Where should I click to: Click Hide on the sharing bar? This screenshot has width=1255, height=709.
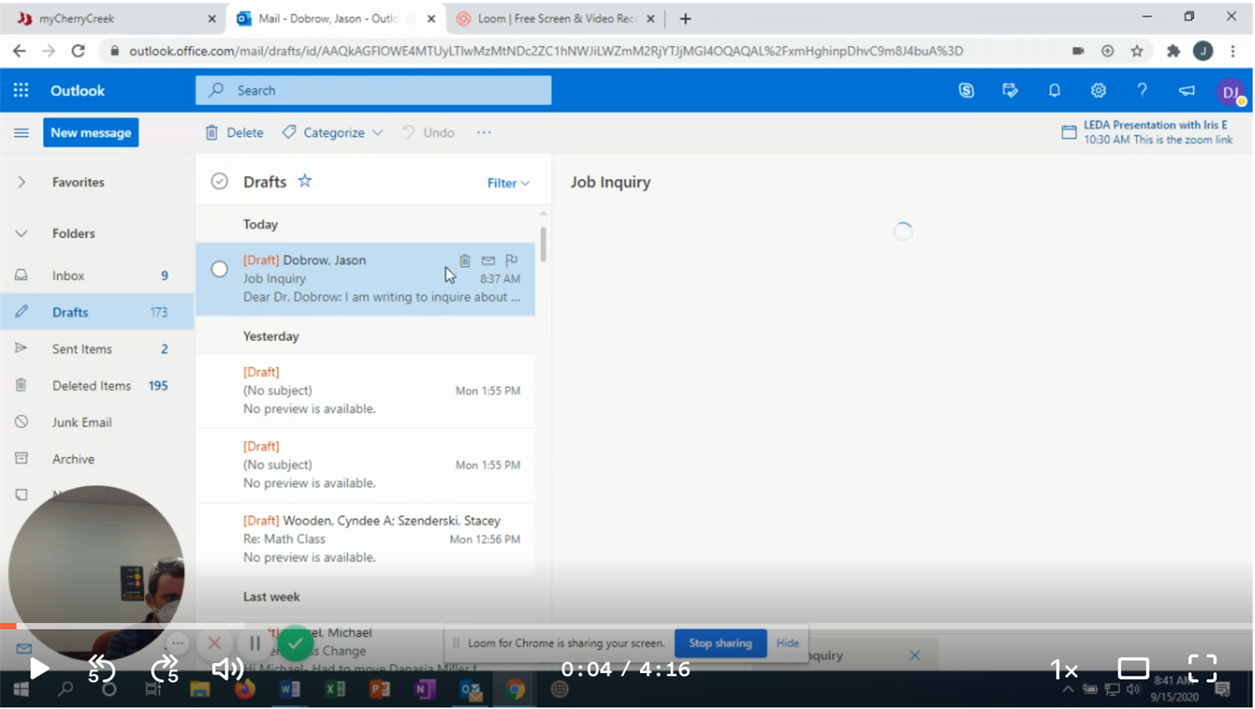pyautogui.click(x=787, y=643)
